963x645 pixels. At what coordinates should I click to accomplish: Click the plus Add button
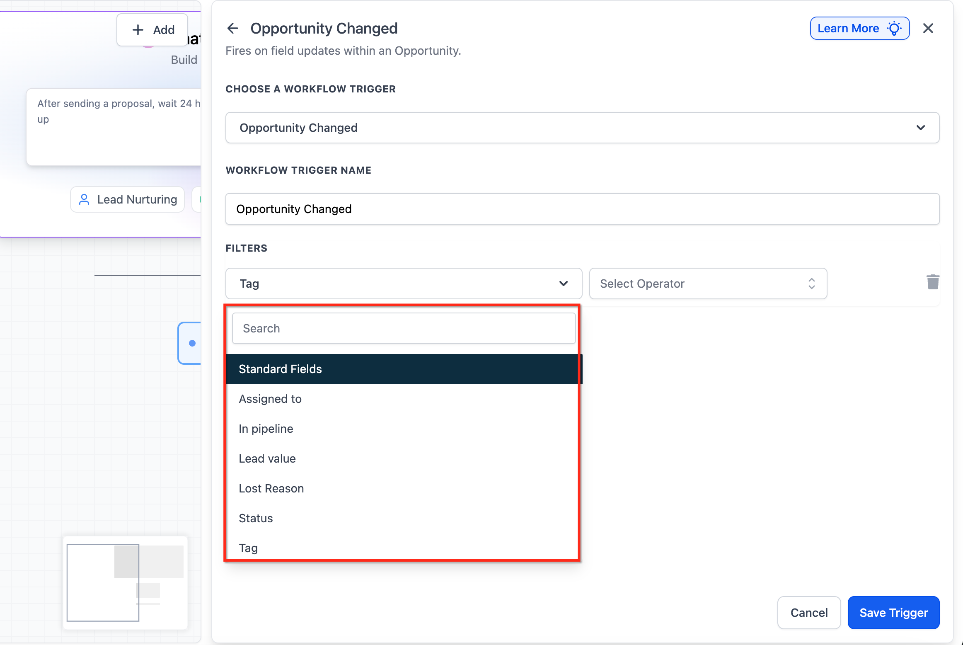click(x=152, y=30)
